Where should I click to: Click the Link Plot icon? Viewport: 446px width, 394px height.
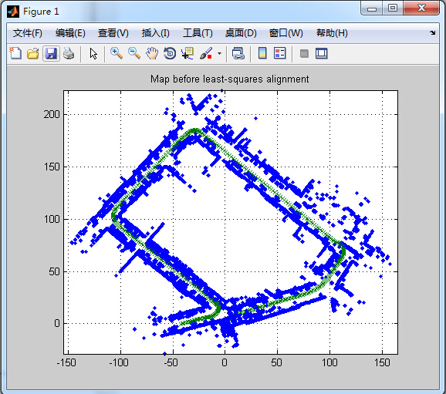238,53
